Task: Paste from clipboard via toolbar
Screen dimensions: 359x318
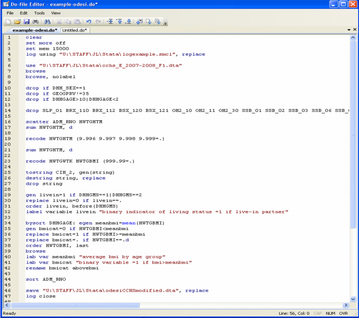Action: coord(77,22)
